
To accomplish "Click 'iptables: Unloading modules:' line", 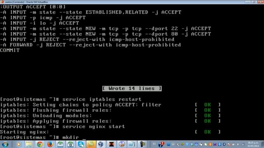I will pos(46,116).
